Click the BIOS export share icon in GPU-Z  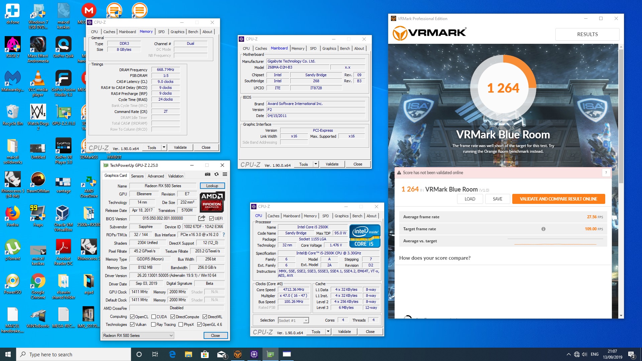[202, 218]
